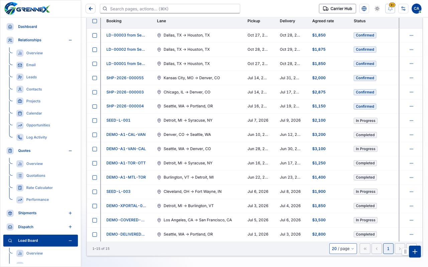Open row actions for SHP-2026-000055
428x267 pixels.
411,78
